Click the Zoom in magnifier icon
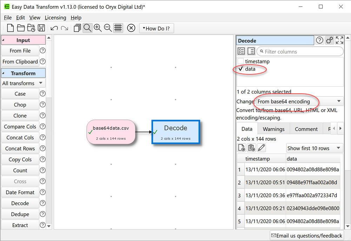Image resolution: width=351 pixels, height=241 pixels. [98, 28]
